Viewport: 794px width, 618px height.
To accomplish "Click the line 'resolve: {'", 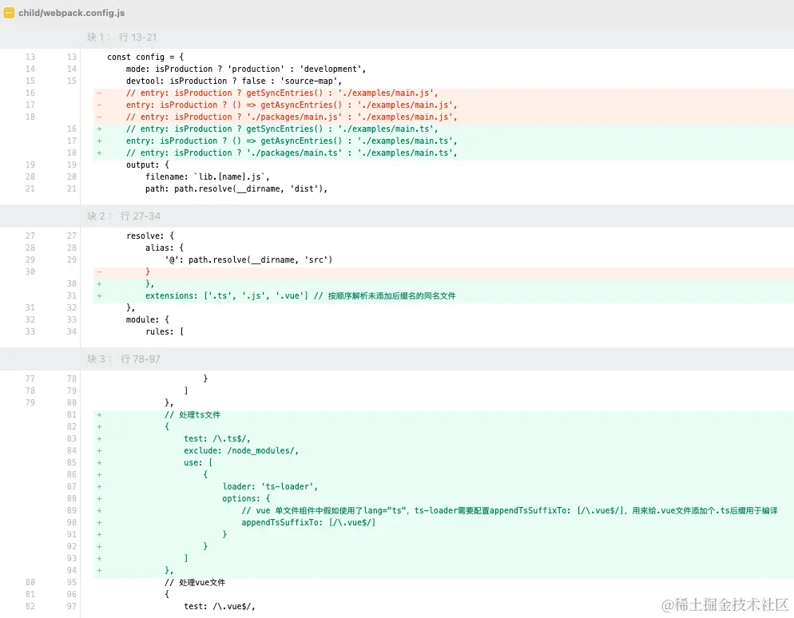I will pyautogui.click(x=150, y=236).
